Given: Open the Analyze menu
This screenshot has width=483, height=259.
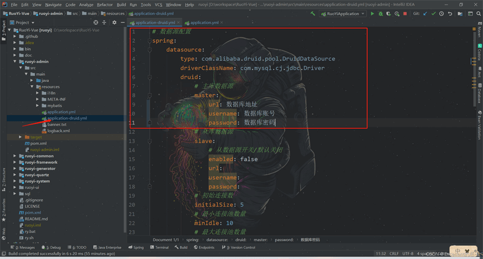Looking at the screenshot, I should 86,4.
